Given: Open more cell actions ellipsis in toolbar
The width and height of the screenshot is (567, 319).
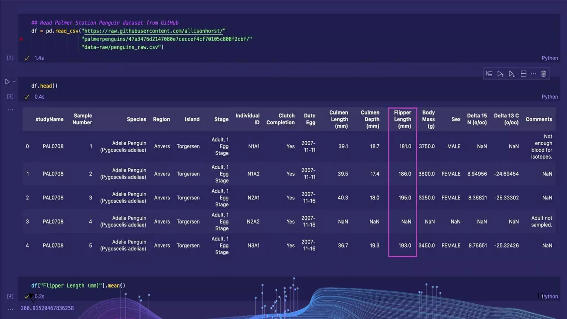Looking at the screenshot, I should pos(534,74).
